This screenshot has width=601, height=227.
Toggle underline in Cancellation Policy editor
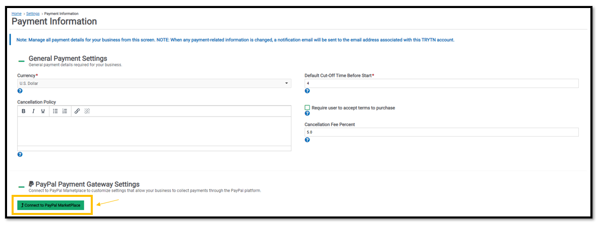[x=43, y=111]
